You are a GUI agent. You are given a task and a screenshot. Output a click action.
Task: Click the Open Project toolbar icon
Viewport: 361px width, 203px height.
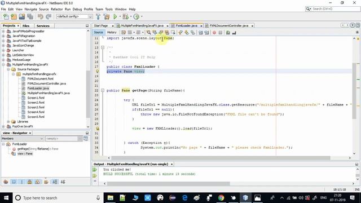[x=22, y=16]
